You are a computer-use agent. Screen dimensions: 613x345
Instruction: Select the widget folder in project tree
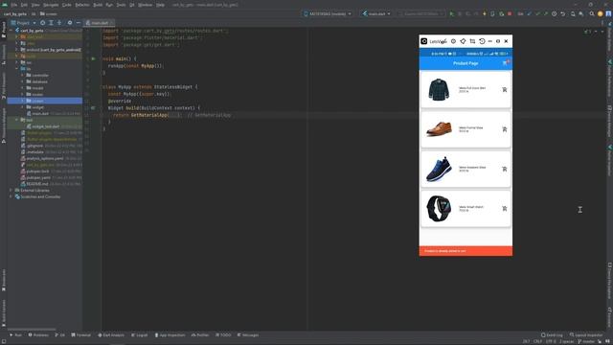click(x=38, y=107)
